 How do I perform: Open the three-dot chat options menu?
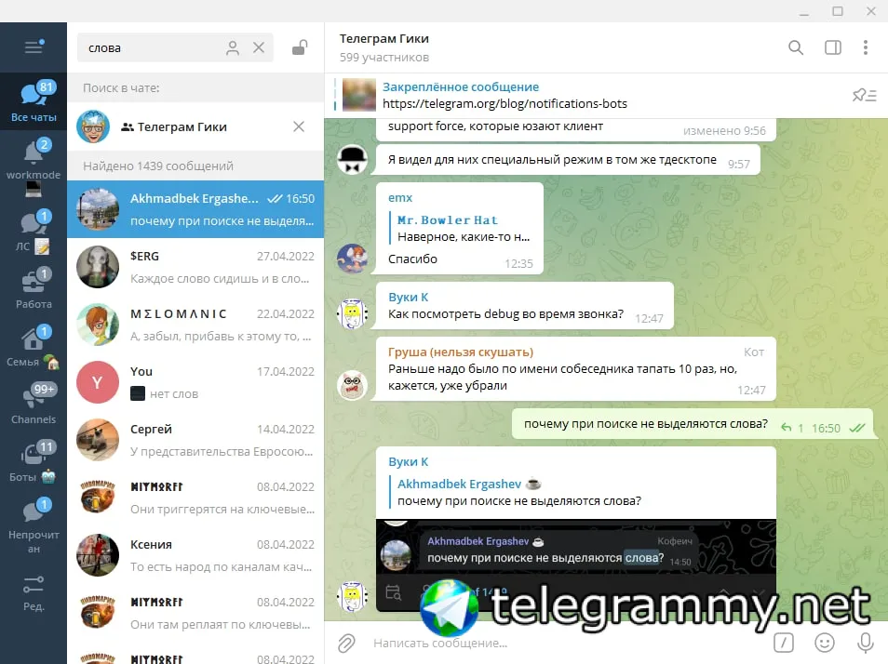point(866,47)
